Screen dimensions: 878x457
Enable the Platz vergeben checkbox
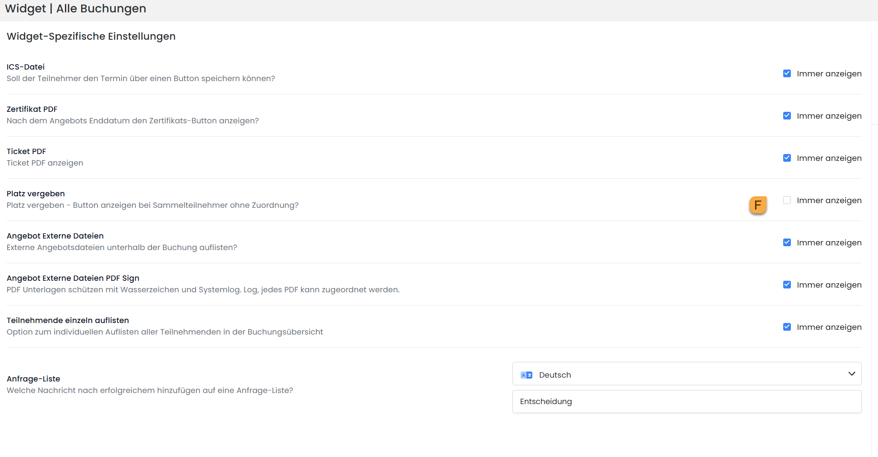[787, 200]
